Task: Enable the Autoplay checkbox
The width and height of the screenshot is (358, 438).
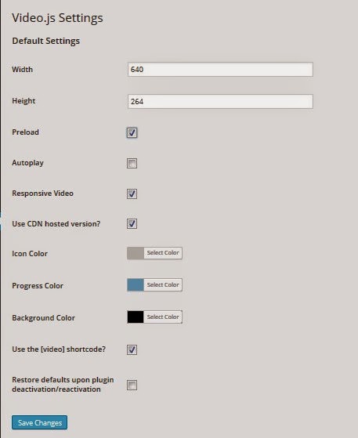Action: tap(132, 163)
